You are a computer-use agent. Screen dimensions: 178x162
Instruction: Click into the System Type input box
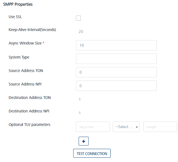tap(116, 59)
